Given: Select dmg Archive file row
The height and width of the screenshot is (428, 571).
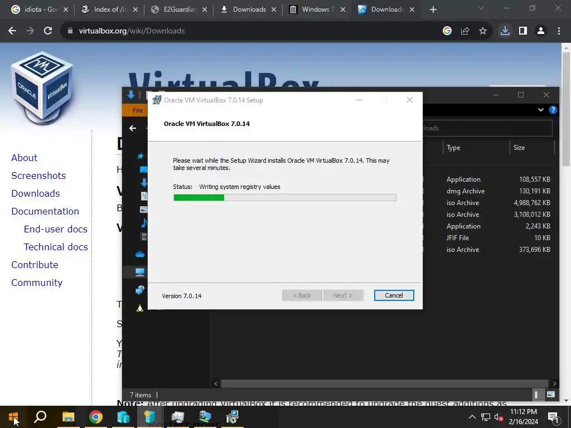Looking at the screenshot, I should tap(488, 191).
